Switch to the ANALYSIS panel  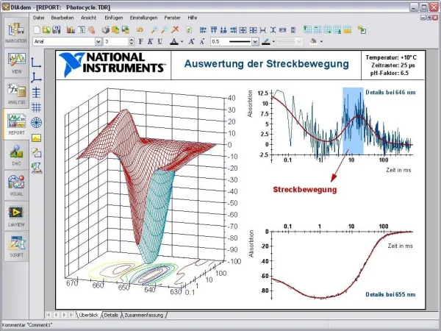[15, 94]
